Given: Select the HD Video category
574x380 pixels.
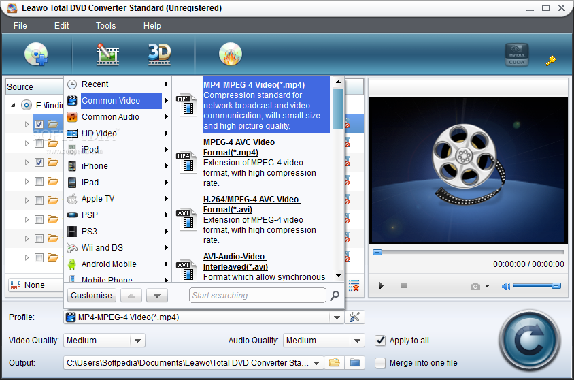Looking at the screenshot, I should tap(118, 133).
